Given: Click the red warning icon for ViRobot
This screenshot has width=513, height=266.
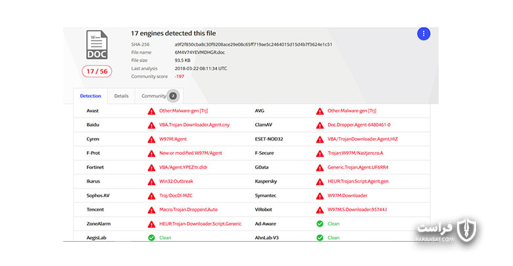Looking at the screenshot, I should pyautogui.click(x=320, y=210).
